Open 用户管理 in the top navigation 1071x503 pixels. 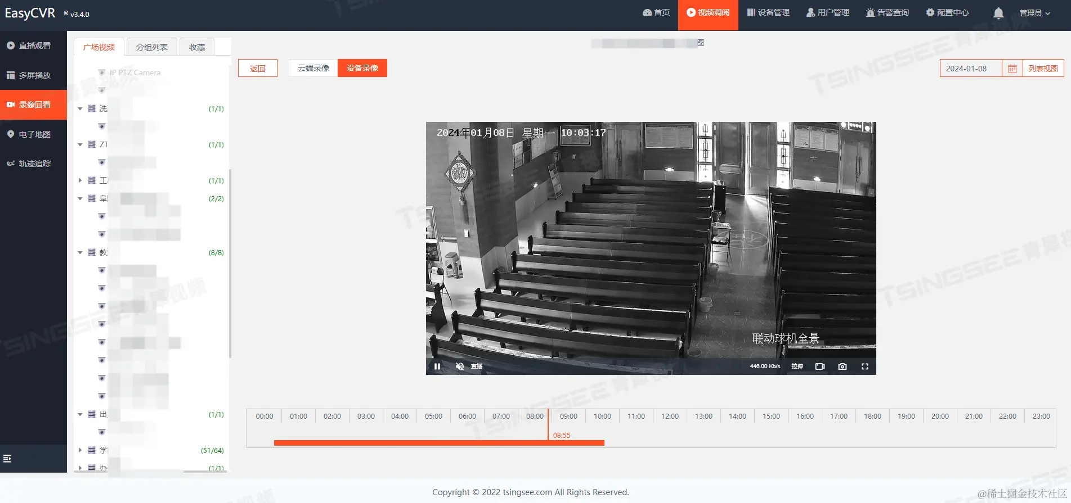[828, 12]
